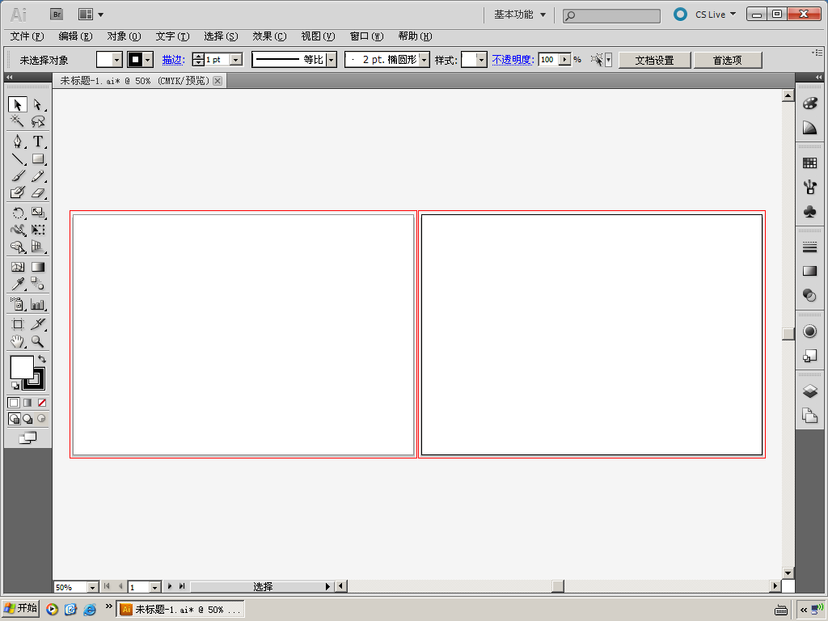Open the artboard number dropdown
This screenshot has height=621, width=828.
154,587
